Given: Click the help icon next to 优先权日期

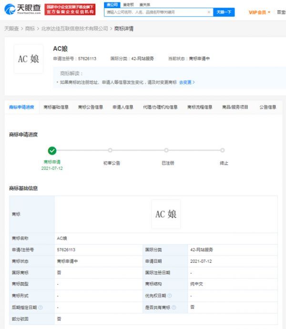Looking at the screenshot, I should [170, 296].
